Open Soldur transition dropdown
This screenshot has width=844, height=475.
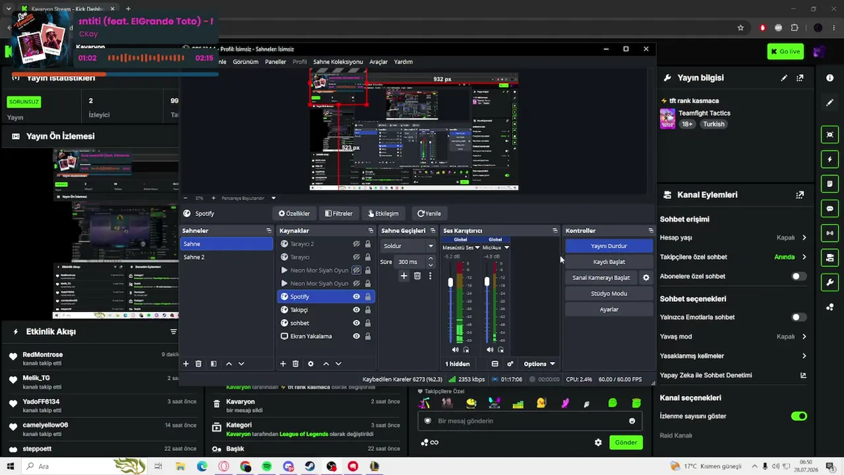pyautogui.click(x=408, y=246)
